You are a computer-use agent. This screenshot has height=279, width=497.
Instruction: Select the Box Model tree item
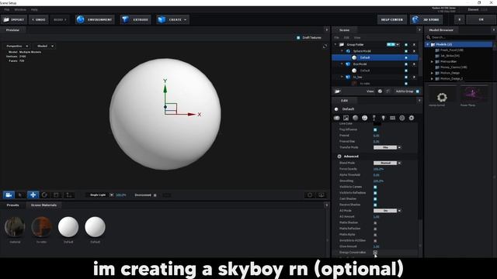360,64
